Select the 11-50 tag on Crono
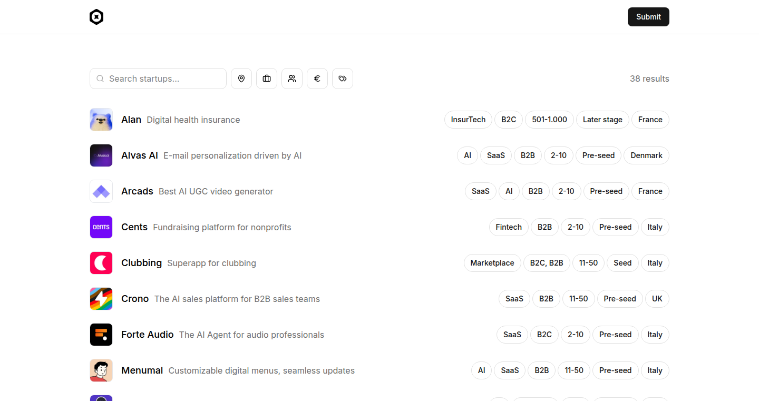759x401 pixels. tap(579, 299)
